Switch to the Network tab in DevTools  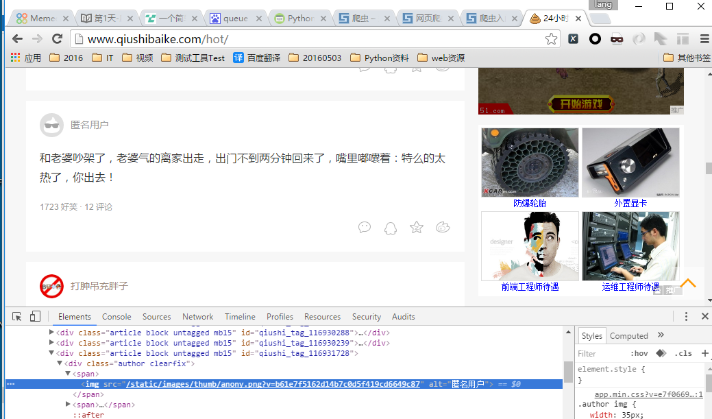point(197,317)
